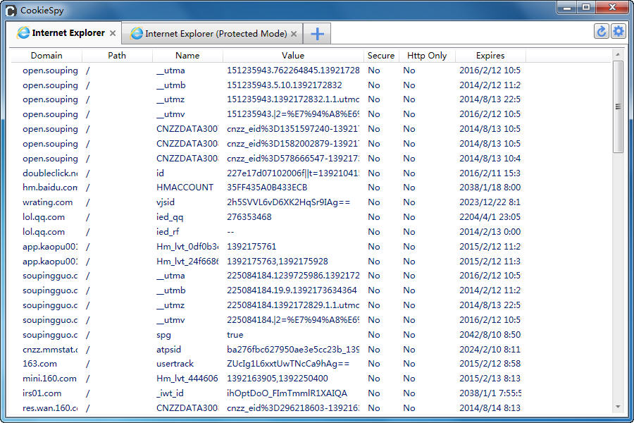This screenshot has height=423, width=634.
Task: Click vjsid cookie name
Action: tap(166, 202)
